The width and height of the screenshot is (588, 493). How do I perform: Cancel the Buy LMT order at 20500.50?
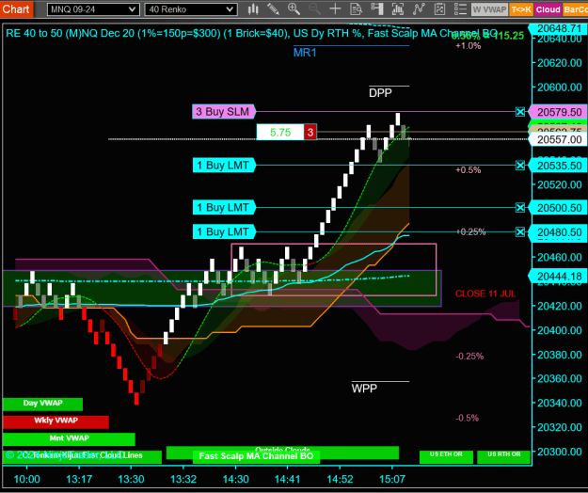[x=519, y=208]
